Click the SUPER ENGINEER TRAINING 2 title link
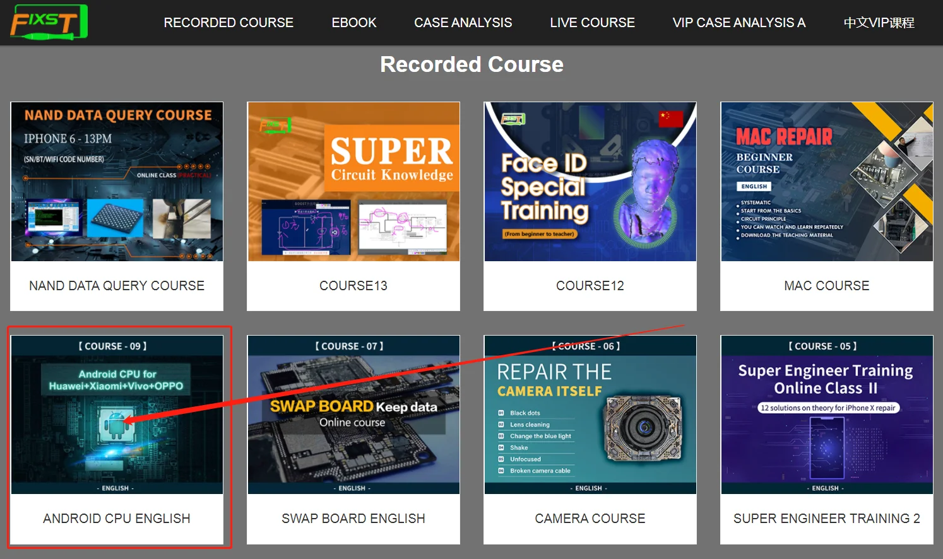This screenshot has height=559, width=943. click(827, 519)
